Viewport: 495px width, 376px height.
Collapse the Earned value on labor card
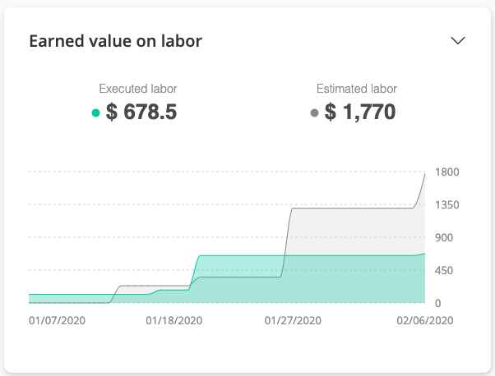(457, 41)
